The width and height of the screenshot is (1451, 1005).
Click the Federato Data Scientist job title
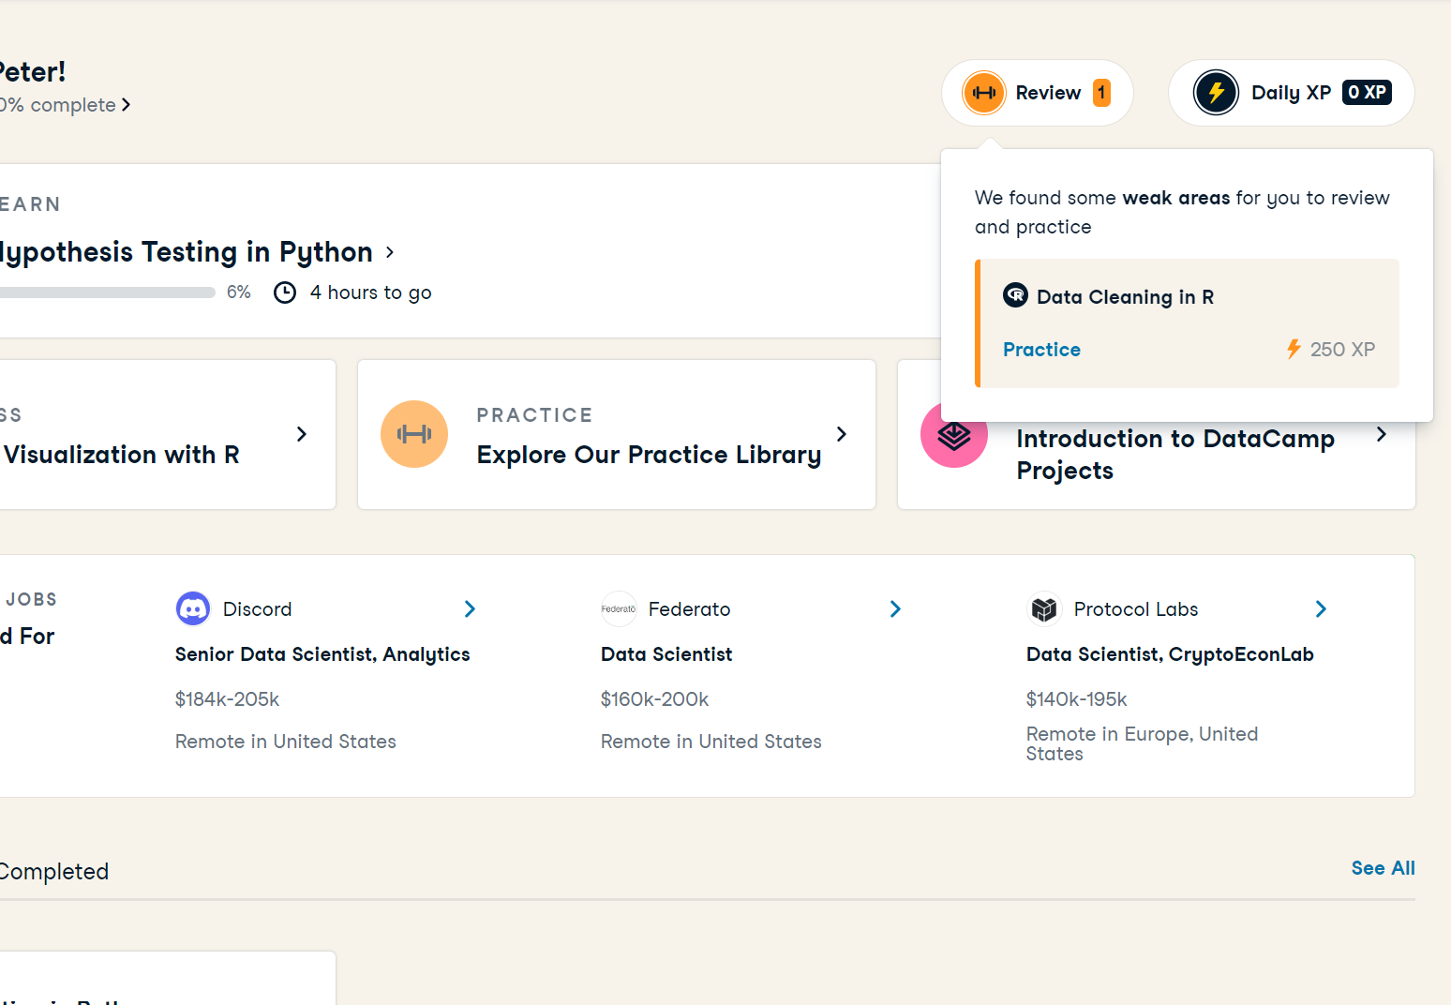click(x=666, y=654)
